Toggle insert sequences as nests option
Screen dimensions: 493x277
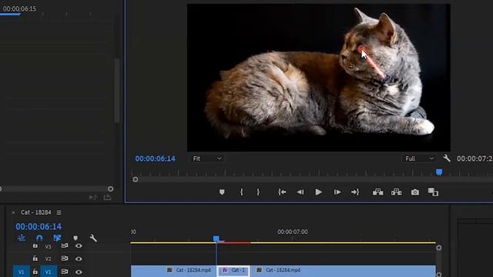[x=22, y=238]
